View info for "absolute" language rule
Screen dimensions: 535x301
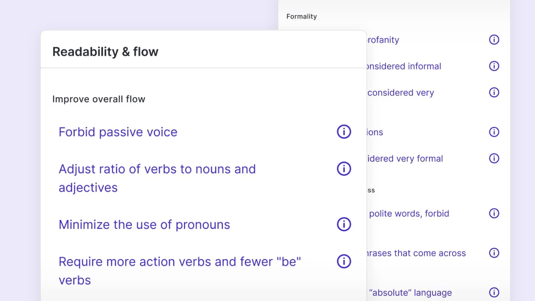click(x=494, y=292)
